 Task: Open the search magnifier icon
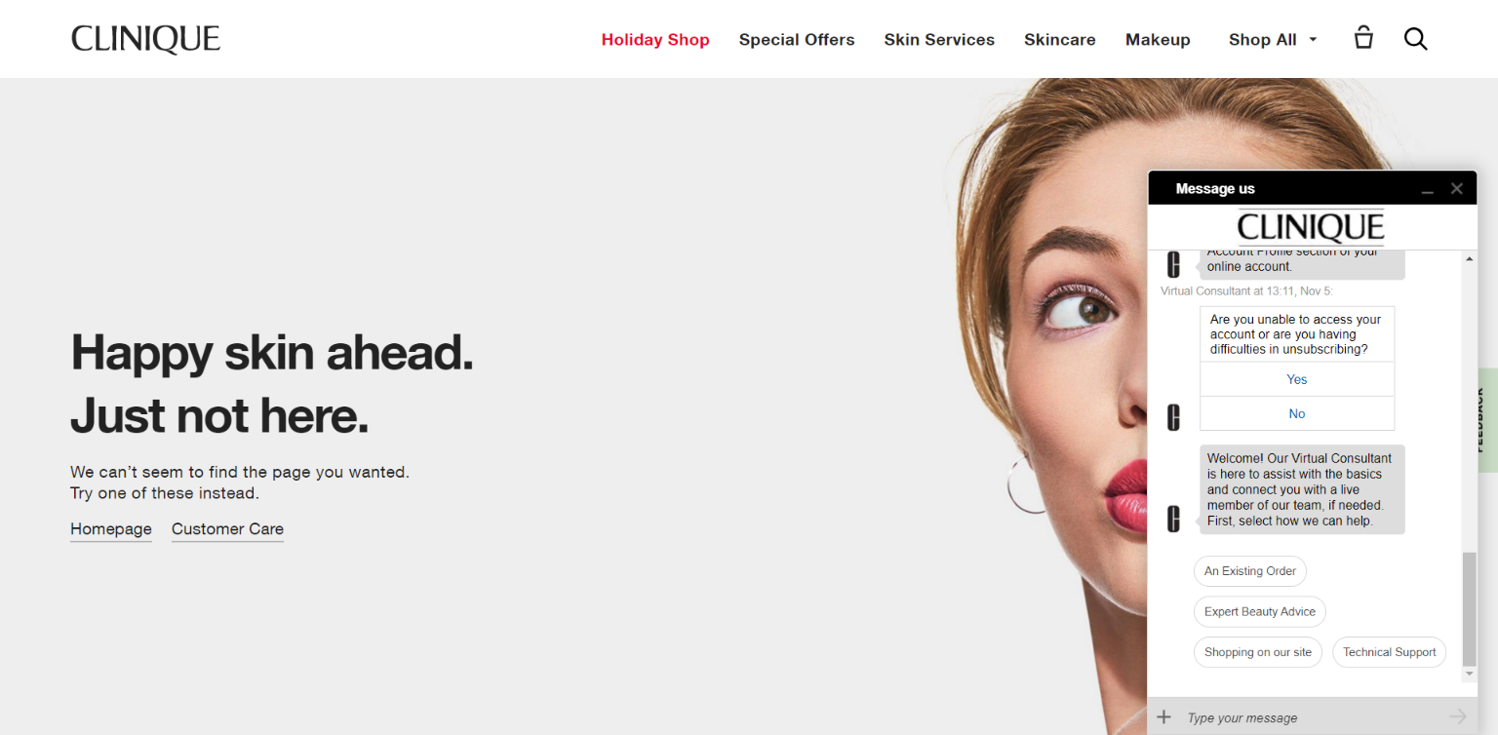tap(1415, 39)
